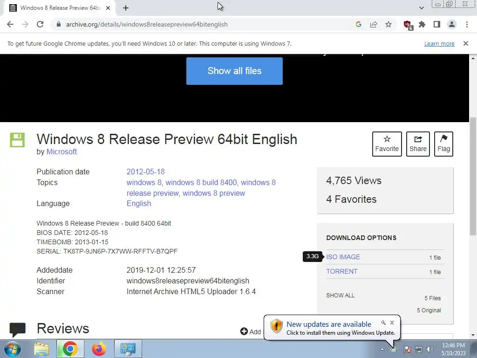
Task: Click the Action Center flag tray icon
Action: coord(408,349)
